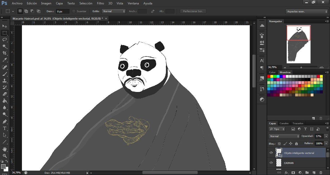The width and height of the screenshot is (330, 175).
Task: Enable Add to selection mode
Action: (26, 11)
